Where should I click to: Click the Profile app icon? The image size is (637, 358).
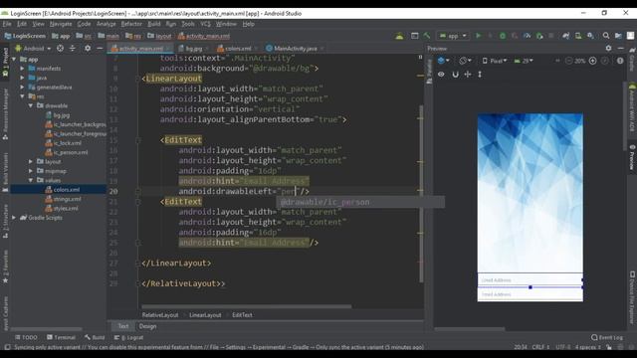[x=527, y=36]
